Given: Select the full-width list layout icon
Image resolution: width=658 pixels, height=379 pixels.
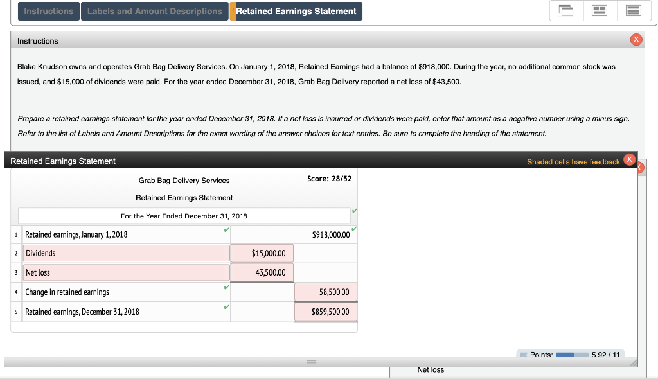Looking at the screenshot, I should [635, 11].
